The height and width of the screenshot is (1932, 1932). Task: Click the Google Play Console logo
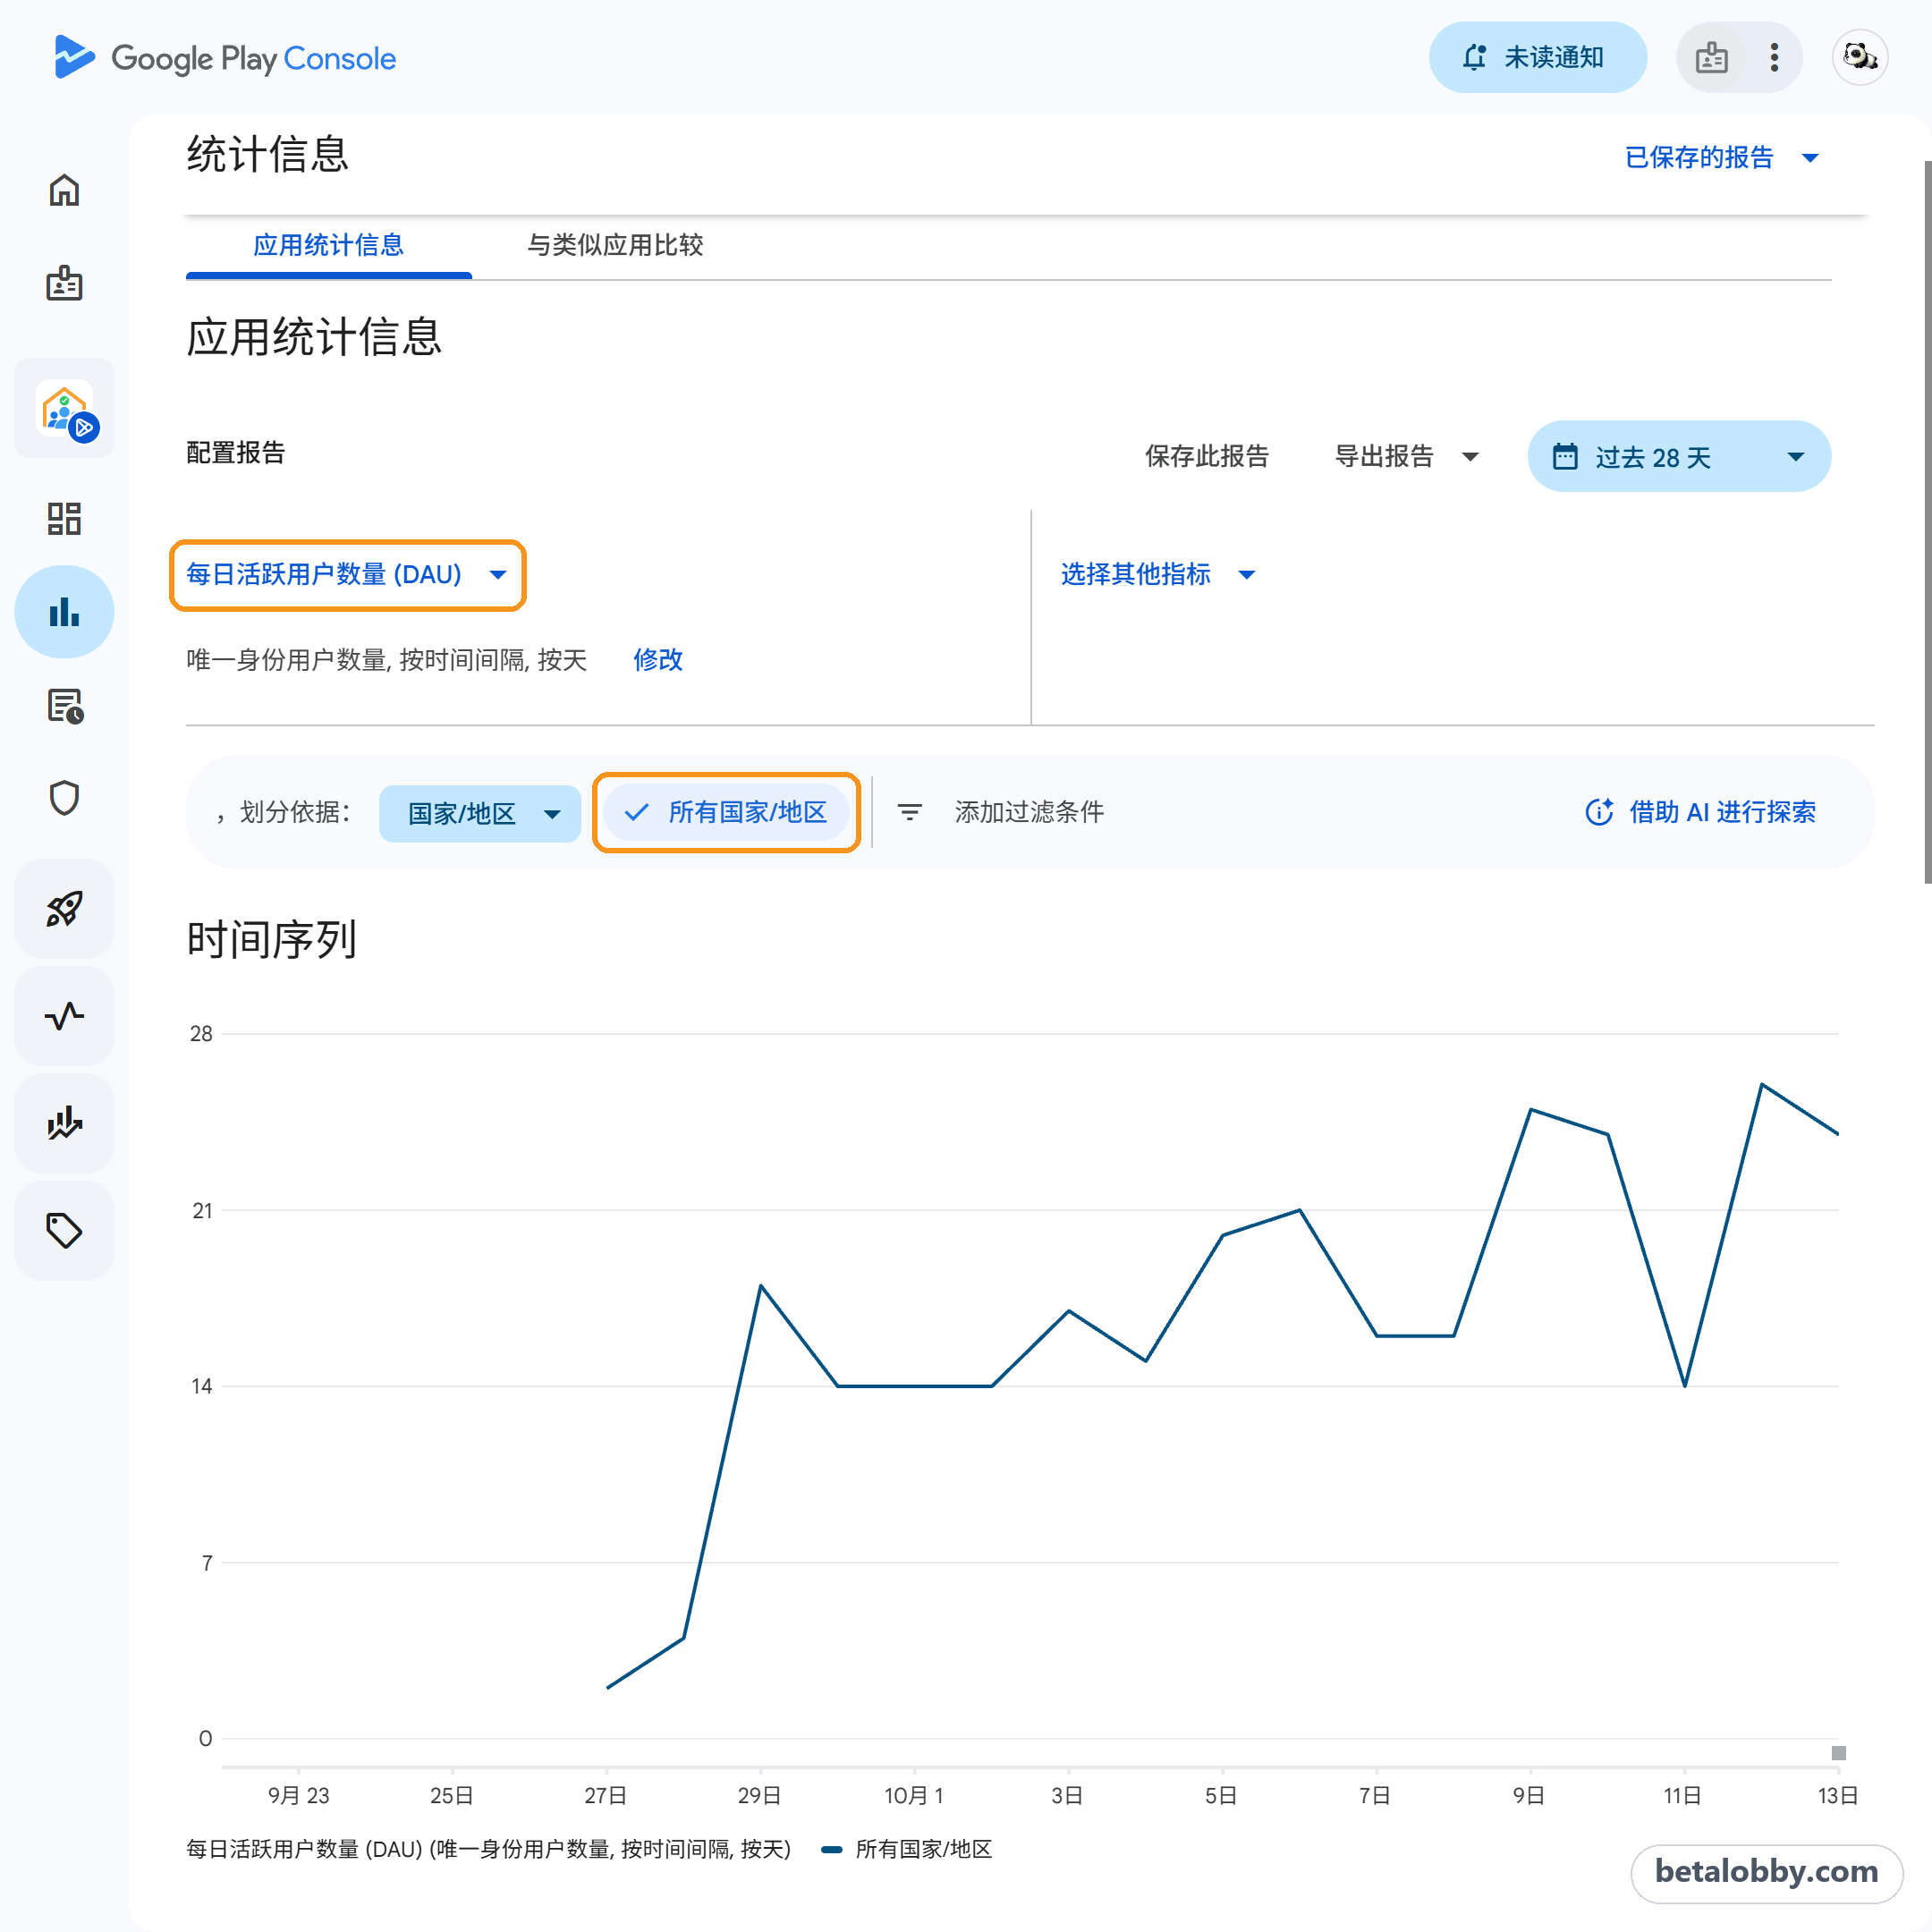click(225, 58)
